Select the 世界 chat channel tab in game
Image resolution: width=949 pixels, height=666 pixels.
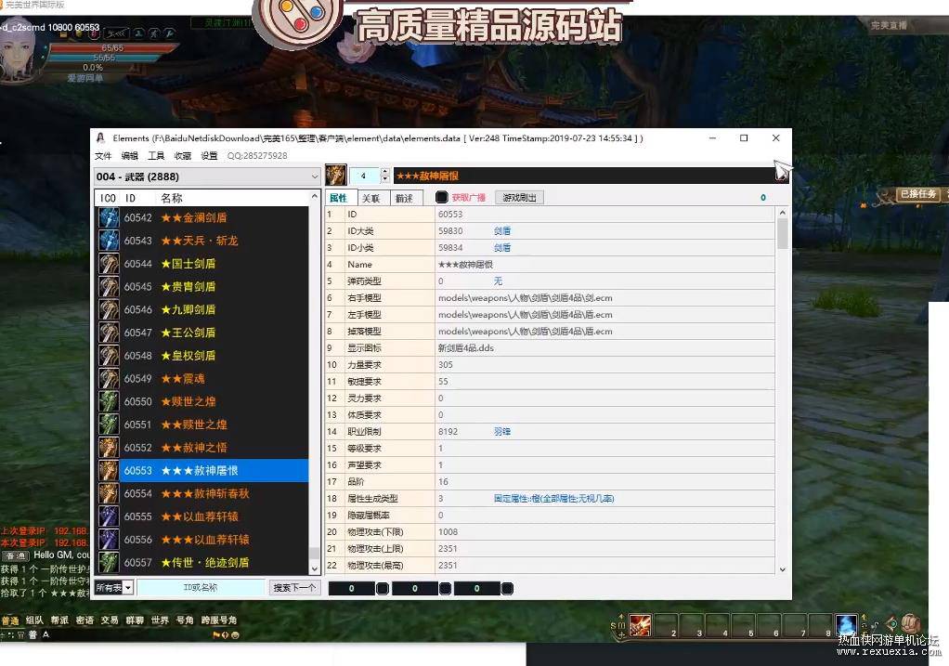pos(160,620)
